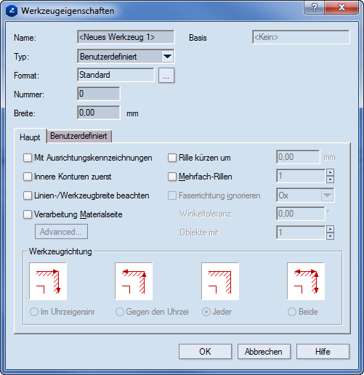
Task: Enable Mit Ausrichtungskennzeichnungen checkbox
Action: tap(28, 158)
